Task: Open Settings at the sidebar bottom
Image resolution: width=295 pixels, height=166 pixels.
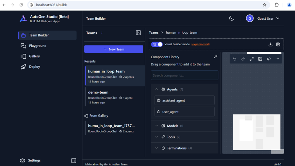Action: [30, 160]
